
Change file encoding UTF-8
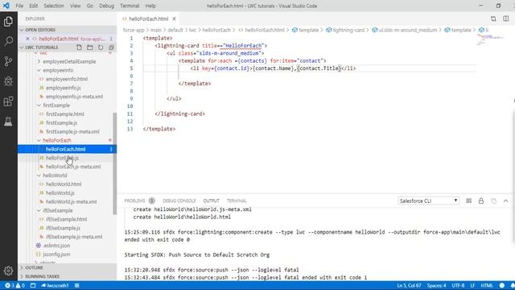tap(458, 285)
